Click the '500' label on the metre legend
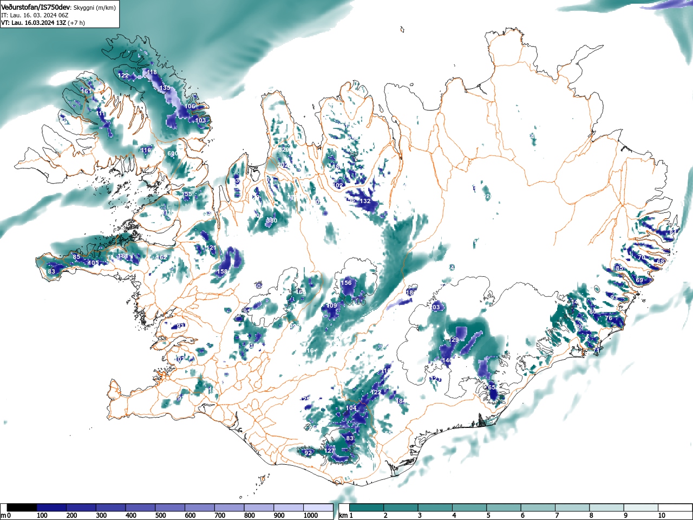Viewport: 693px width, 520px height. (x=160, y=516)
